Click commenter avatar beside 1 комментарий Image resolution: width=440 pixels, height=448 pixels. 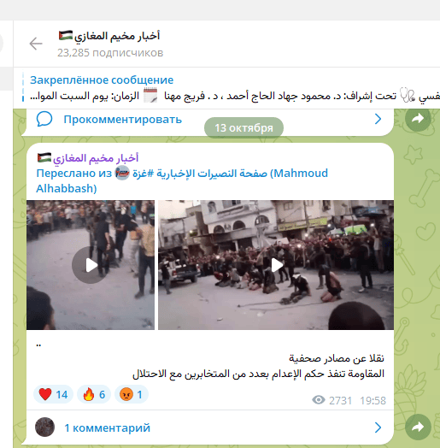44,427
